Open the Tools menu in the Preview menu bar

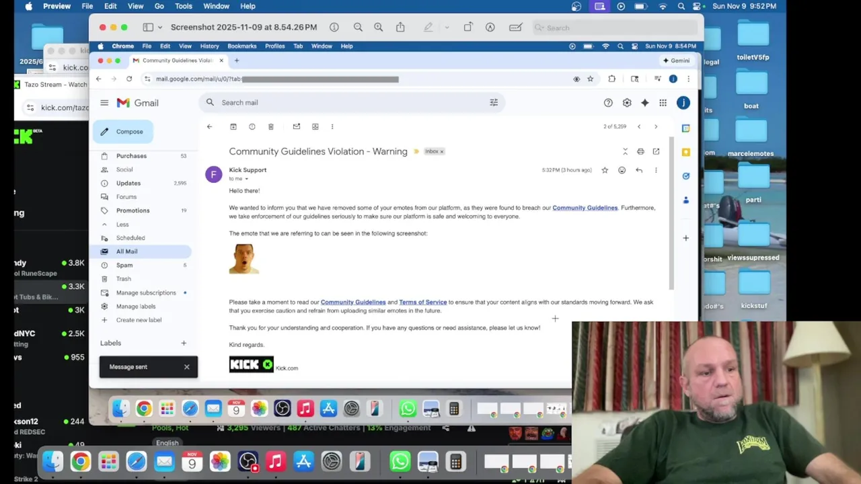pos(184,6)
